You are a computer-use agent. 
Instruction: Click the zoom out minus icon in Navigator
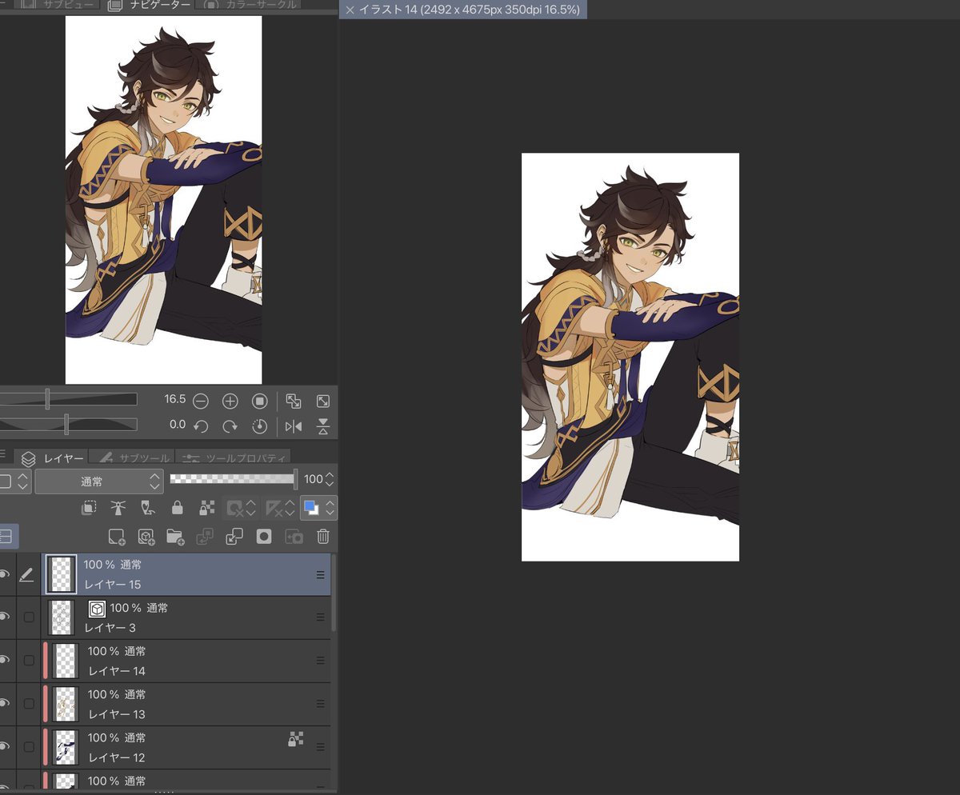point(201,401)
